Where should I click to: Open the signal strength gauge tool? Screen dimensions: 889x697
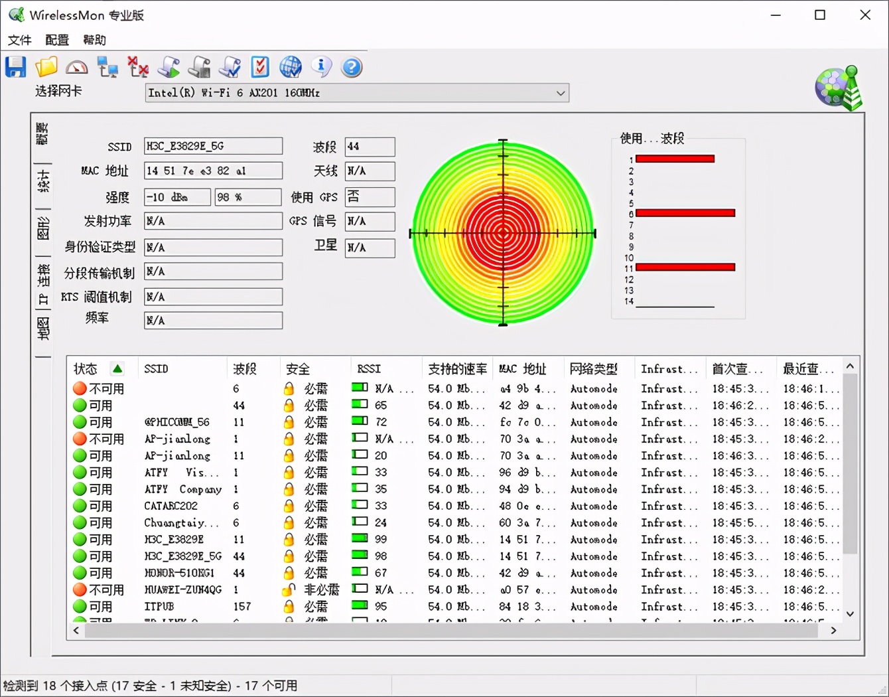pos(76,66)
